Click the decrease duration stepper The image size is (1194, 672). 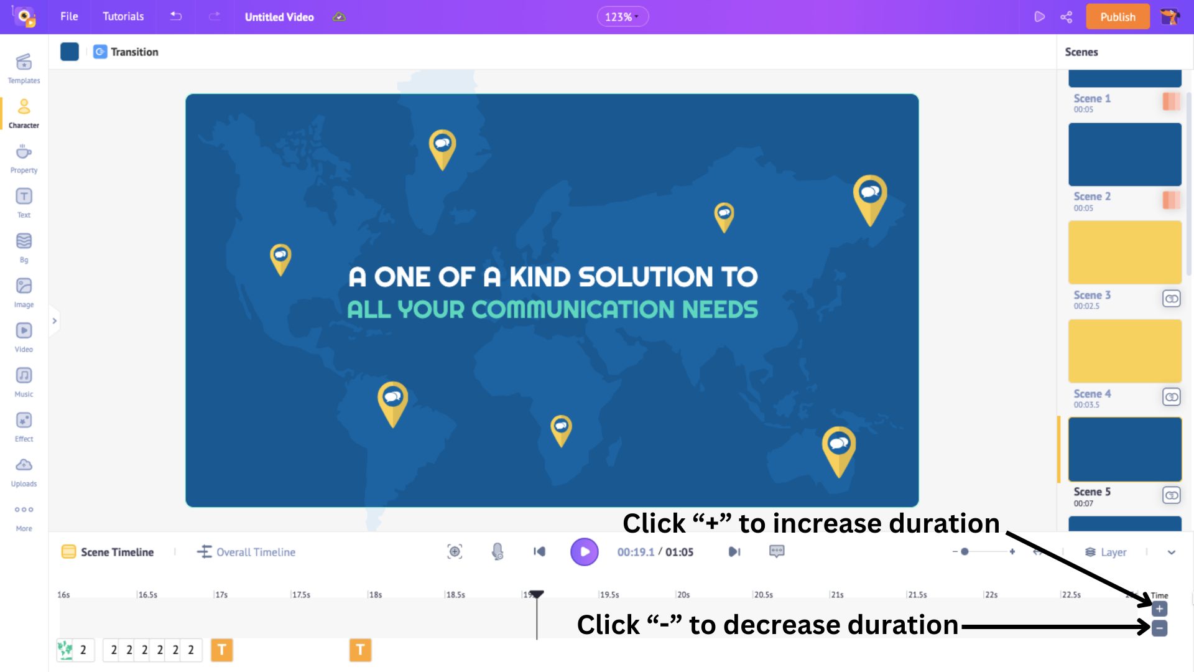(x=1160, y=628)
